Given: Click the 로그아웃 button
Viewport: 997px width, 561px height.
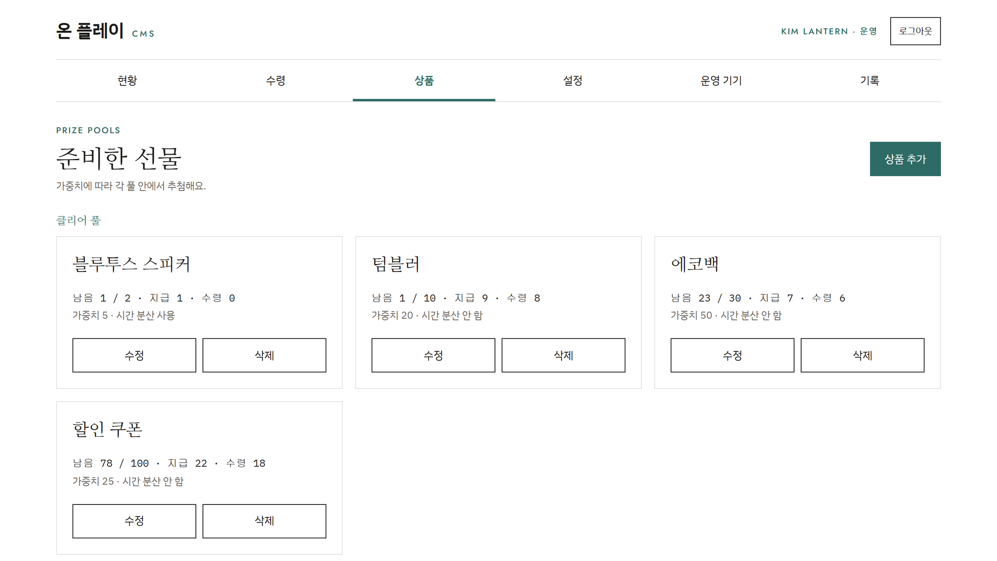Looking at the screenshot, I should click(x=915, y=31).
